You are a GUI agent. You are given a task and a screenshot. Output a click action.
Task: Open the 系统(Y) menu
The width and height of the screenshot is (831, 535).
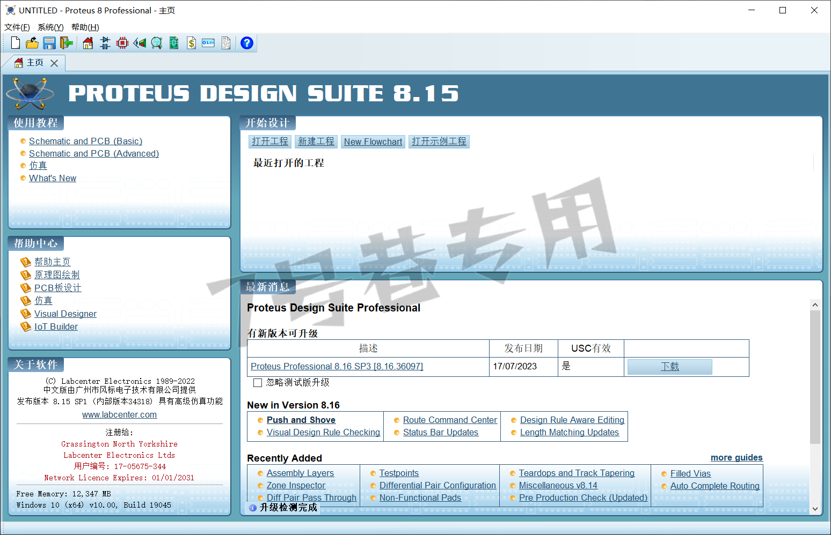pos(50,27)
